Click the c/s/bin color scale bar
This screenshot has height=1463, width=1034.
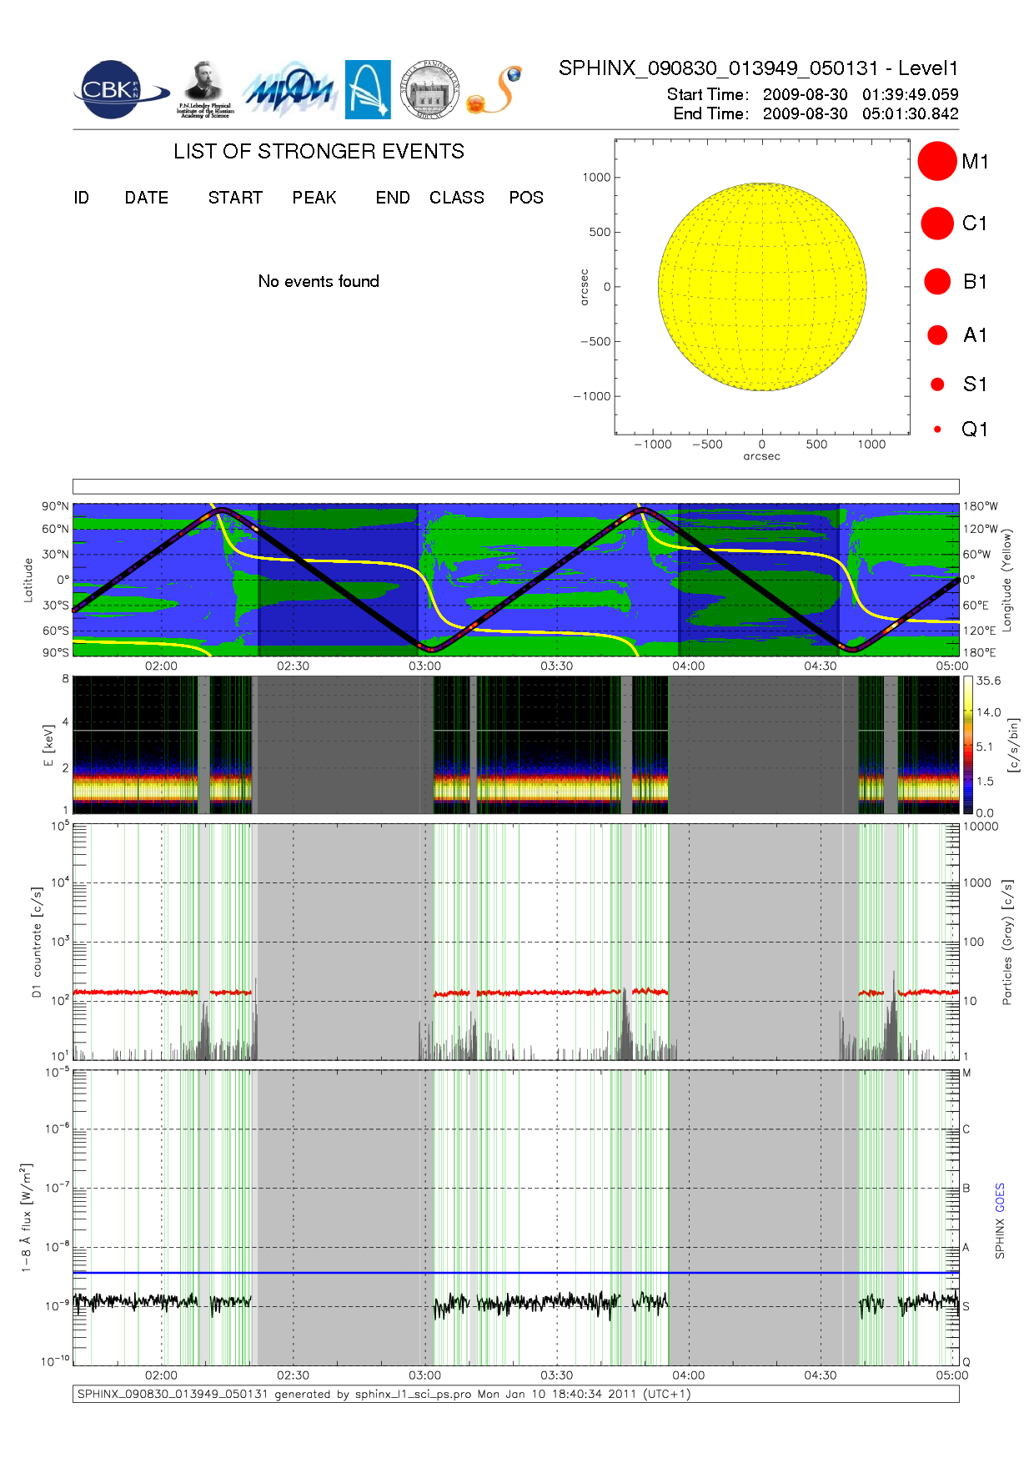click(x=967, y=745)
